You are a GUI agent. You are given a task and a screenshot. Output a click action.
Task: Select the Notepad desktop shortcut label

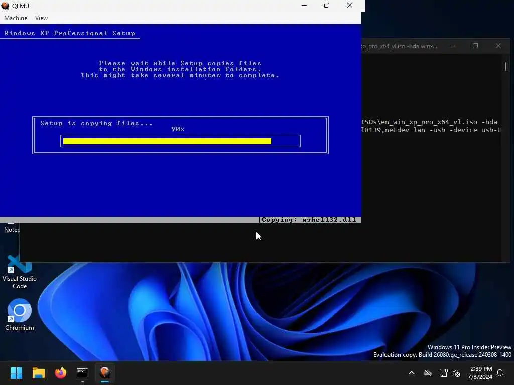pyautogui.click(x=12, y=230)
